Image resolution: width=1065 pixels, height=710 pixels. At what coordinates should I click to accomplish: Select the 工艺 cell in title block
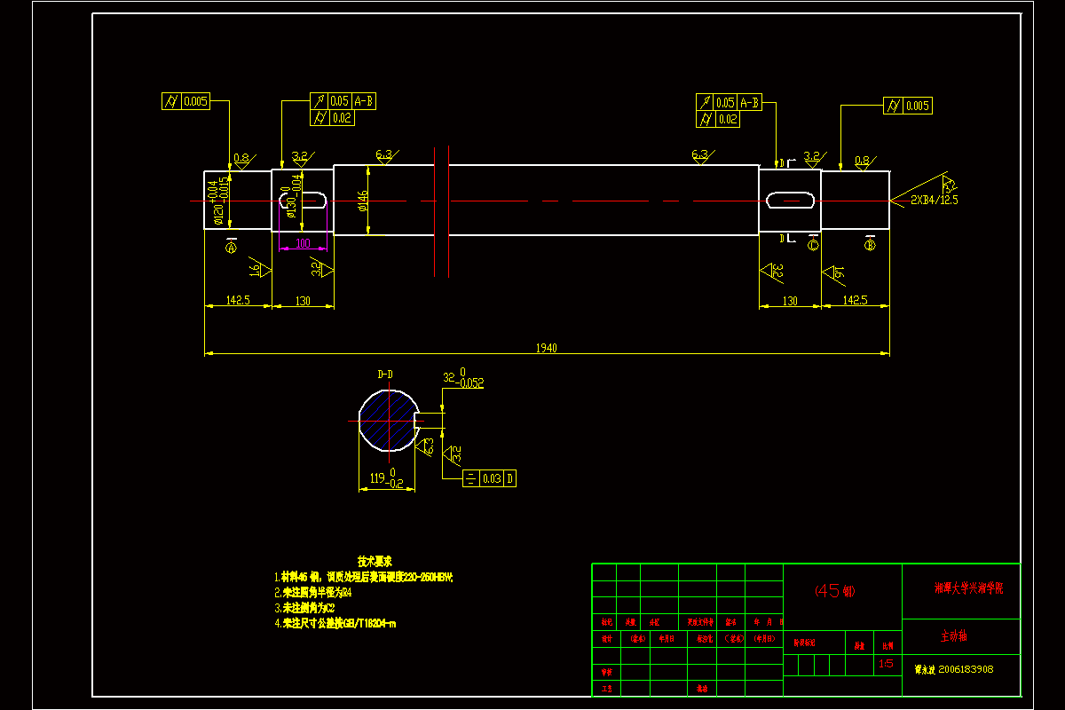point(607,688)
